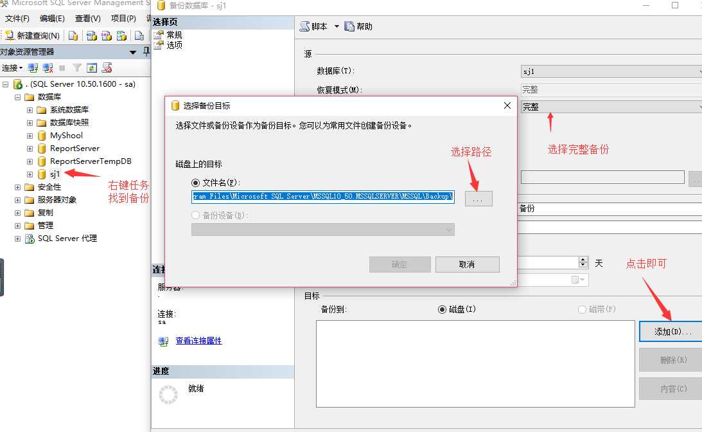Click the server instance icon in tree
The height and width of the screenshot is (432, 702).
coord(18,84)
